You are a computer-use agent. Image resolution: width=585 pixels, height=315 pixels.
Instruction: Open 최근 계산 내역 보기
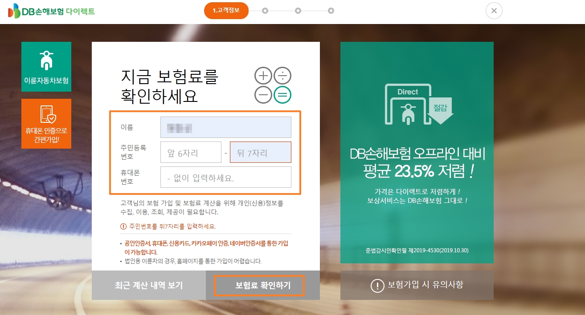coord(149,286)
